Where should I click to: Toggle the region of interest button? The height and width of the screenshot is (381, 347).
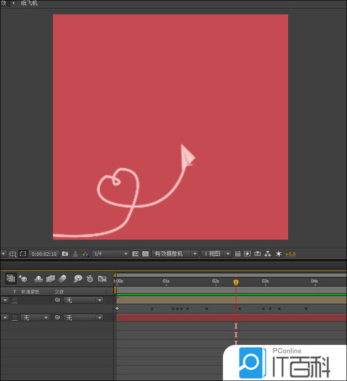23,254
